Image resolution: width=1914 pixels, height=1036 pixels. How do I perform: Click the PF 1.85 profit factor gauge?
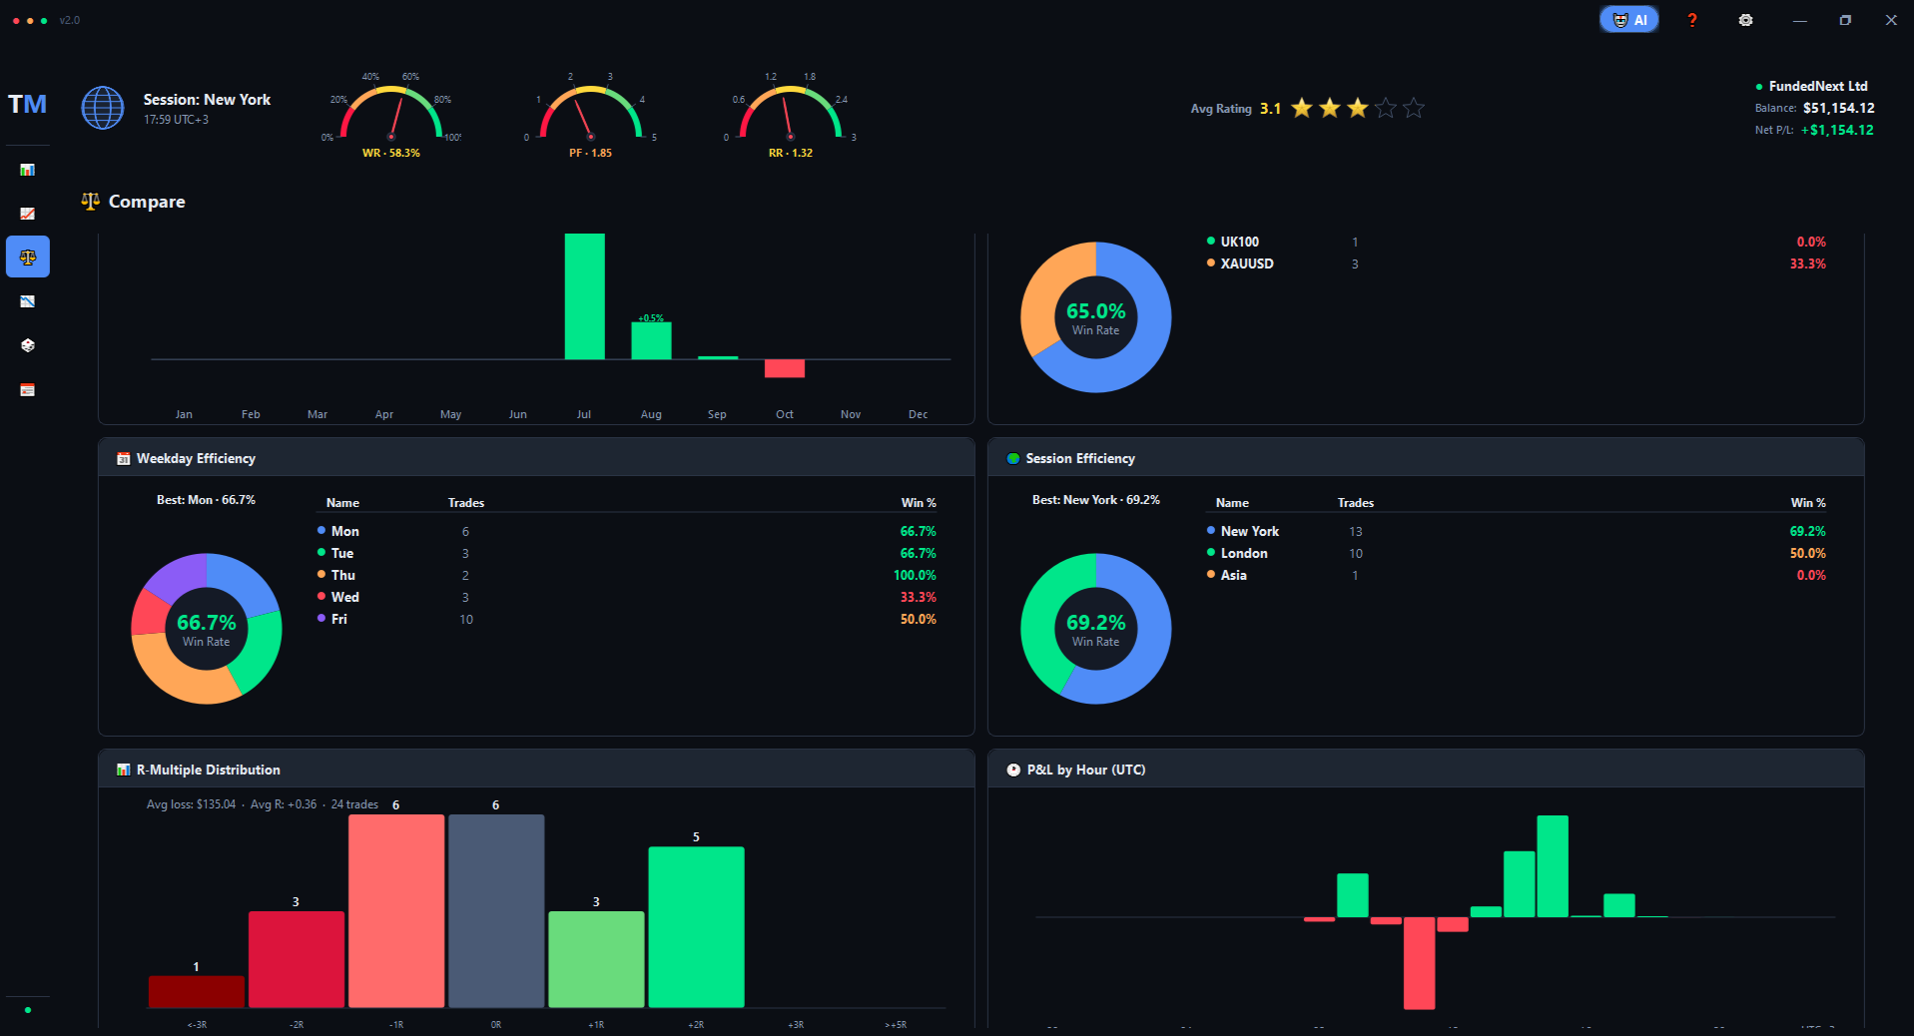[590, 115]
